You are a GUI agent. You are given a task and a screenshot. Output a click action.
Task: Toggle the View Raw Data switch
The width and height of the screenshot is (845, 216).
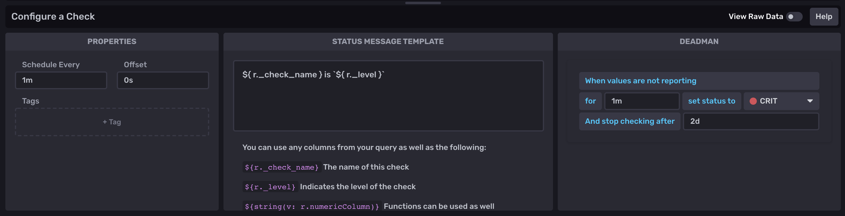click(794, 16)
